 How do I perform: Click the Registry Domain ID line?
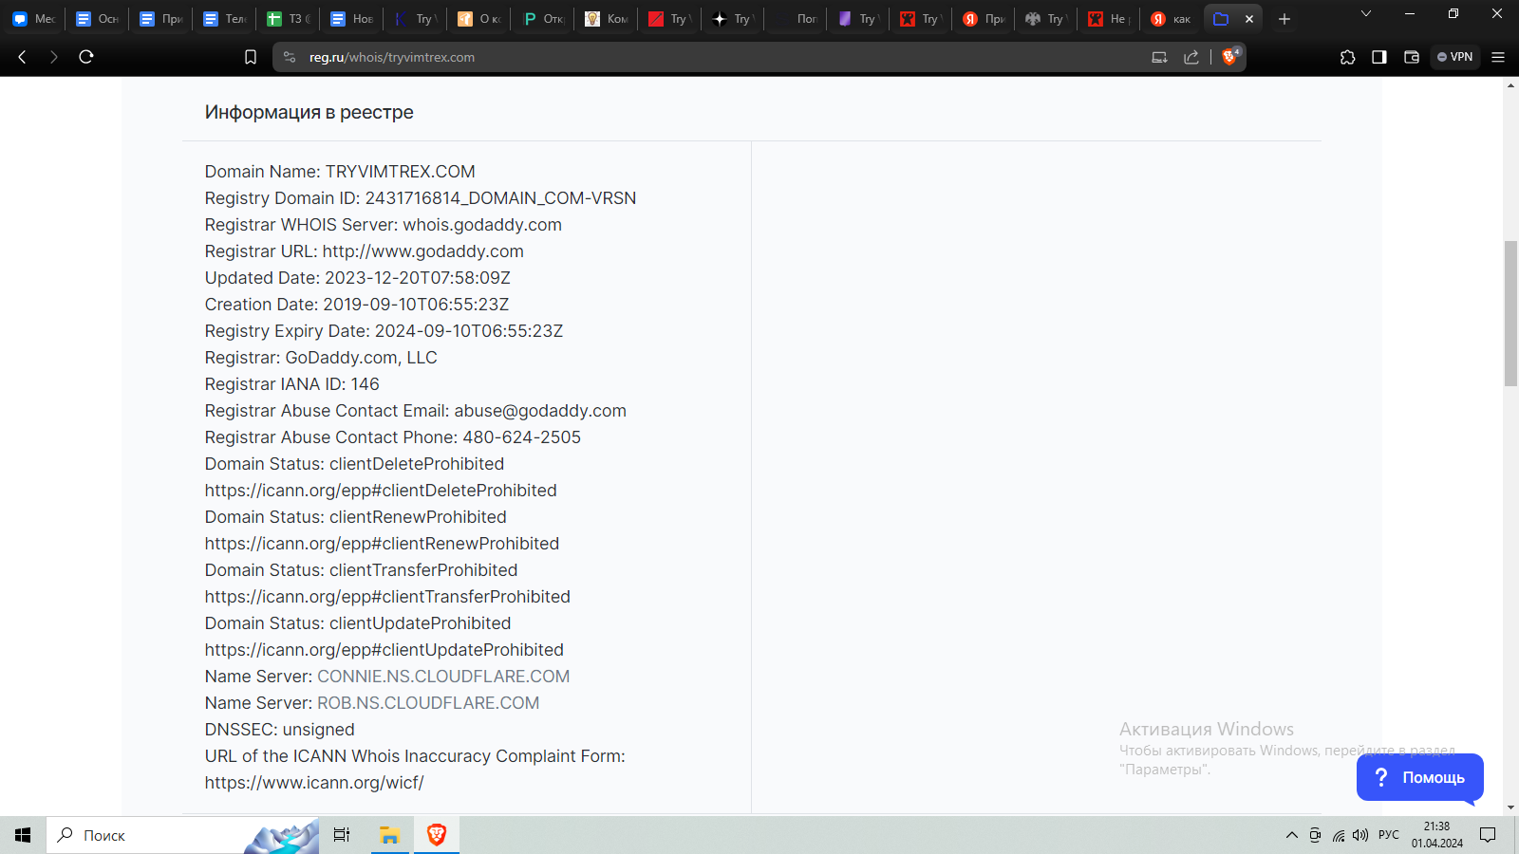click(421, 198)
